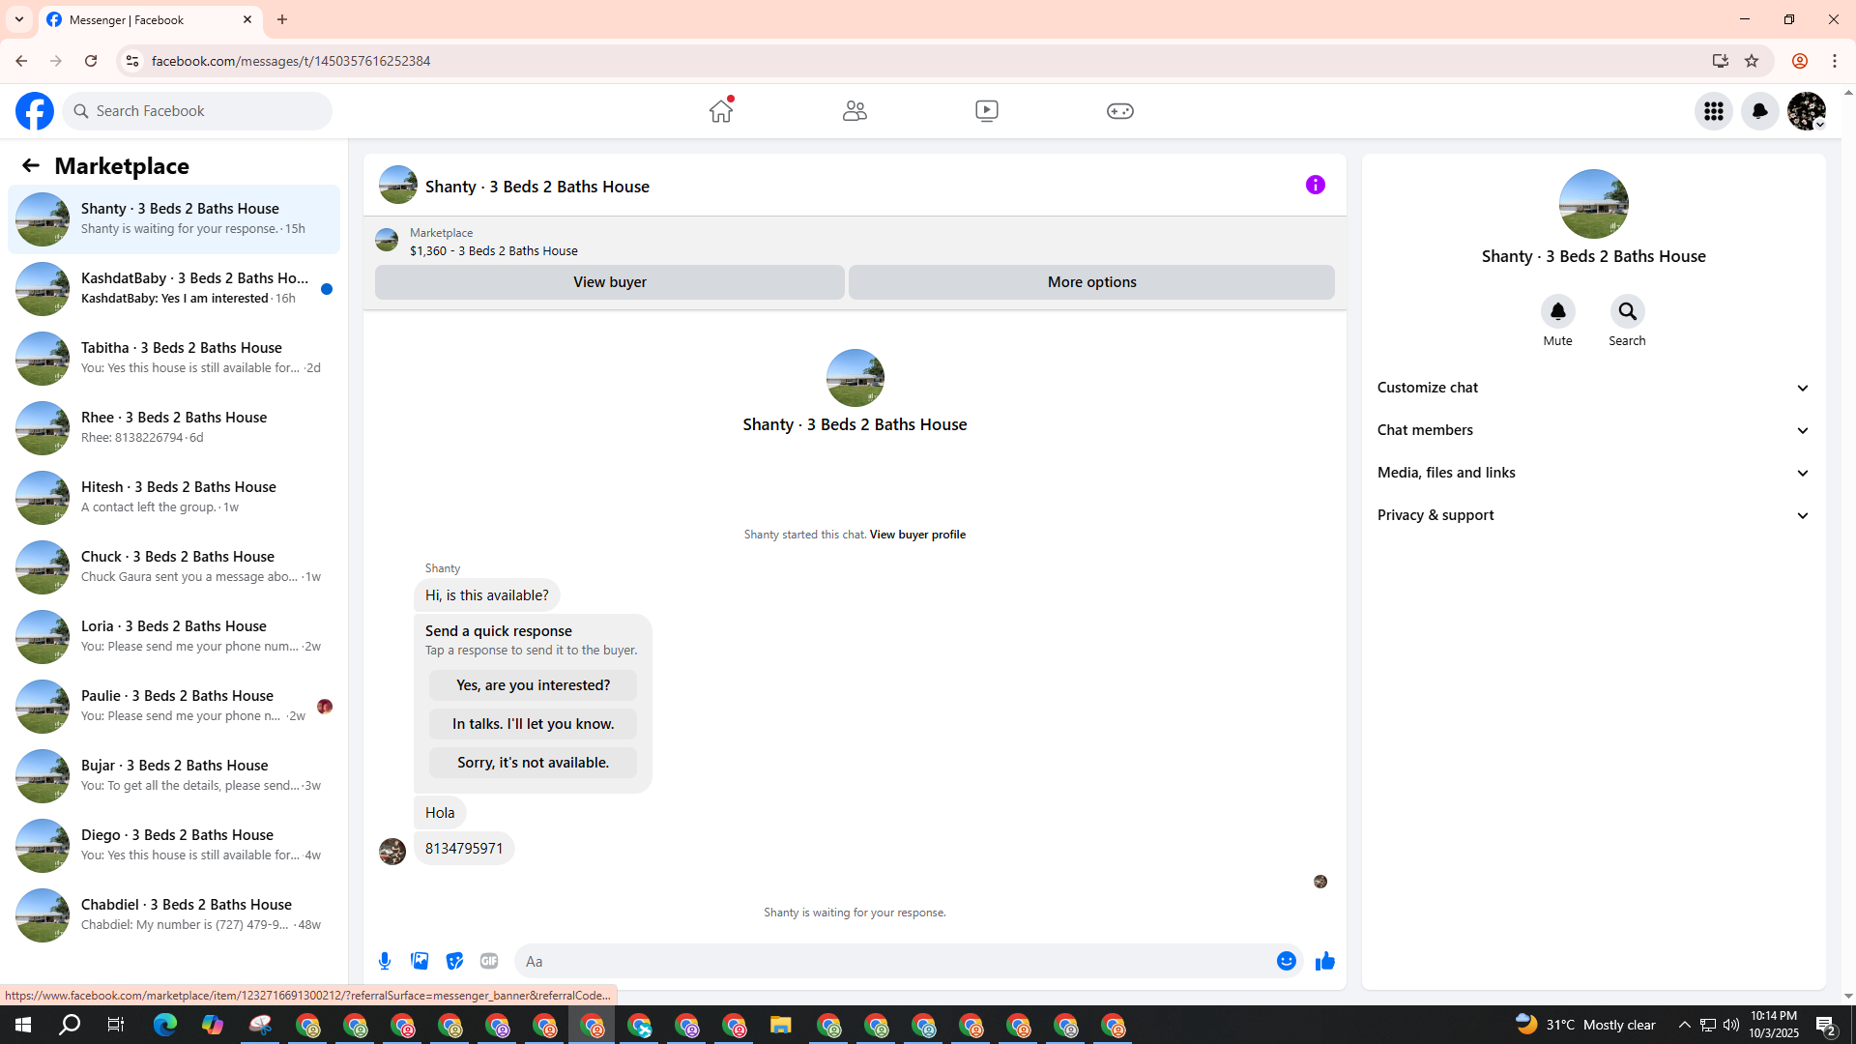Expand the Privacy & support section
The height and width of the screenshot is (1044, 1856).
coord(1593,515)
